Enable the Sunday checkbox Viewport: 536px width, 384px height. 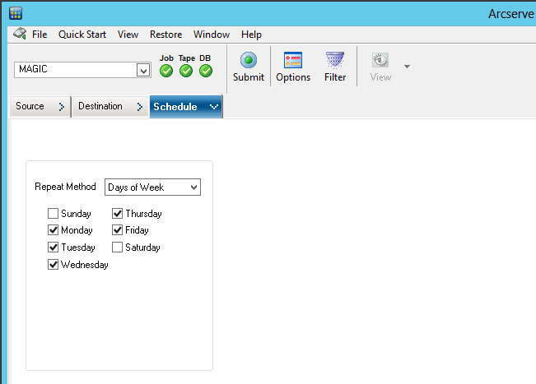53,213
